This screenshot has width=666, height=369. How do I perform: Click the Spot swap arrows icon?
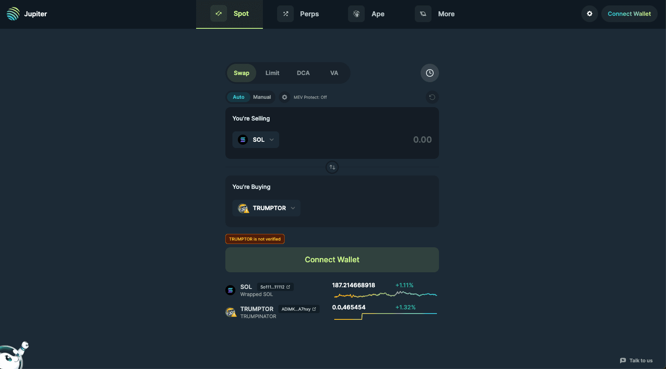pos(219,13)
